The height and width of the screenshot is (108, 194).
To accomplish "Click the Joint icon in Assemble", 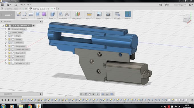I will coord(67,14).
